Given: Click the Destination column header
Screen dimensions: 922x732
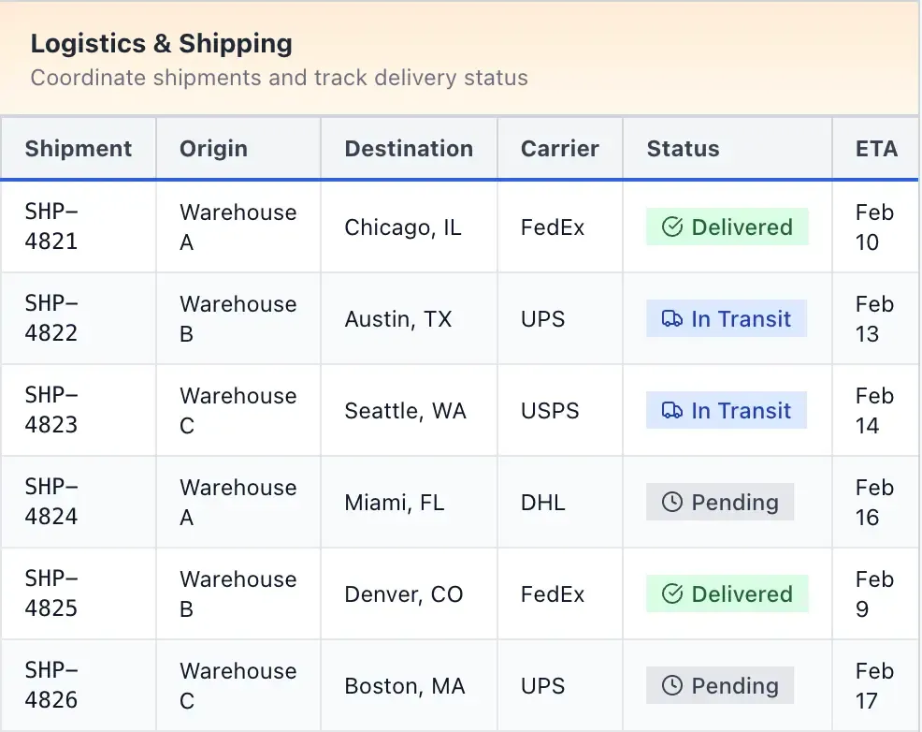Looking at the screenshot, I should point(409,149).
